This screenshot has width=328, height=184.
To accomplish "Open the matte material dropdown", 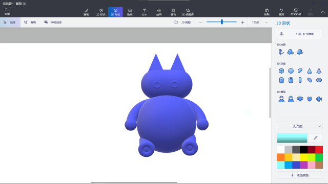I will click(x=300, y=126).
